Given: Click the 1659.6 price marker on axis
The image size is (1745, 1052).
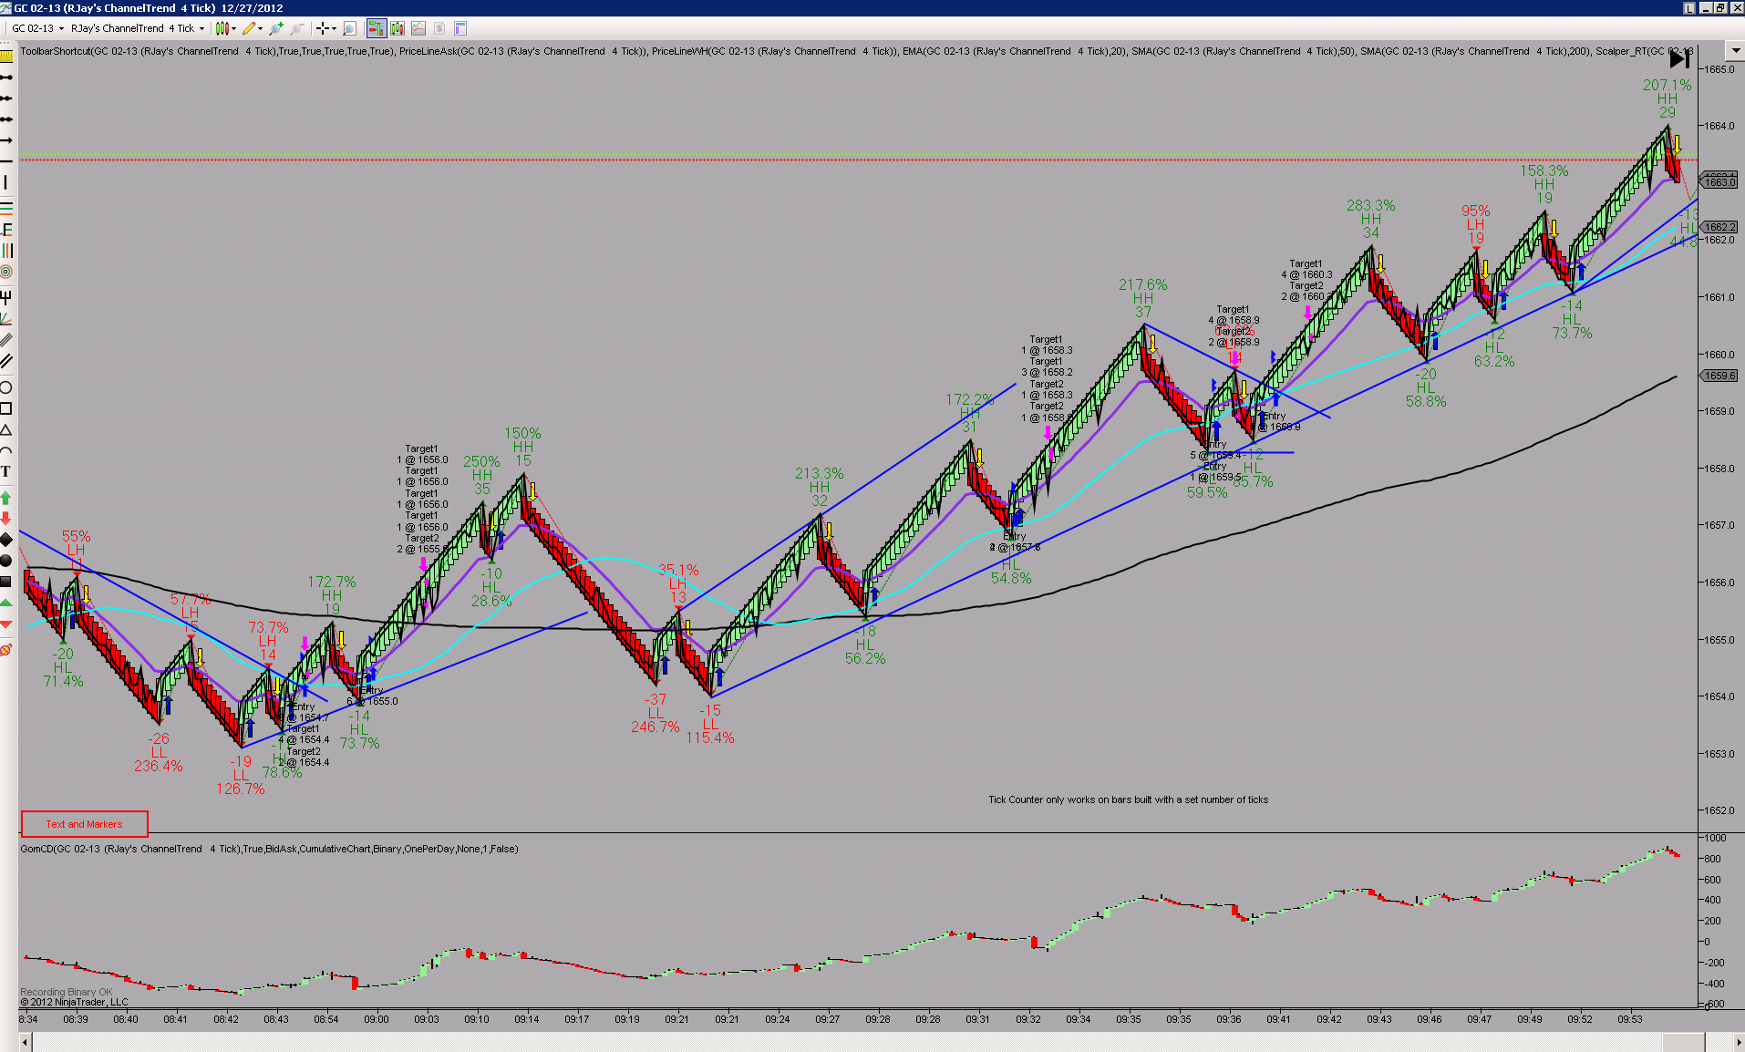Looking at the screenshot, I should click(1720, 376).
